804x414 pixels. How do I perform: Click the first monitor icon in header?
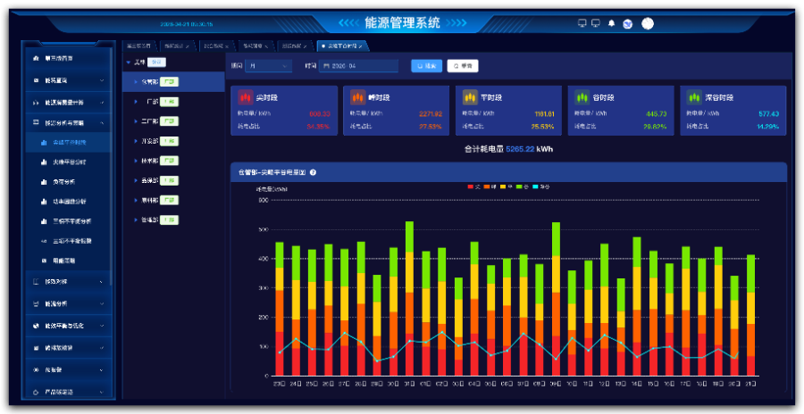tap(582, 23)
